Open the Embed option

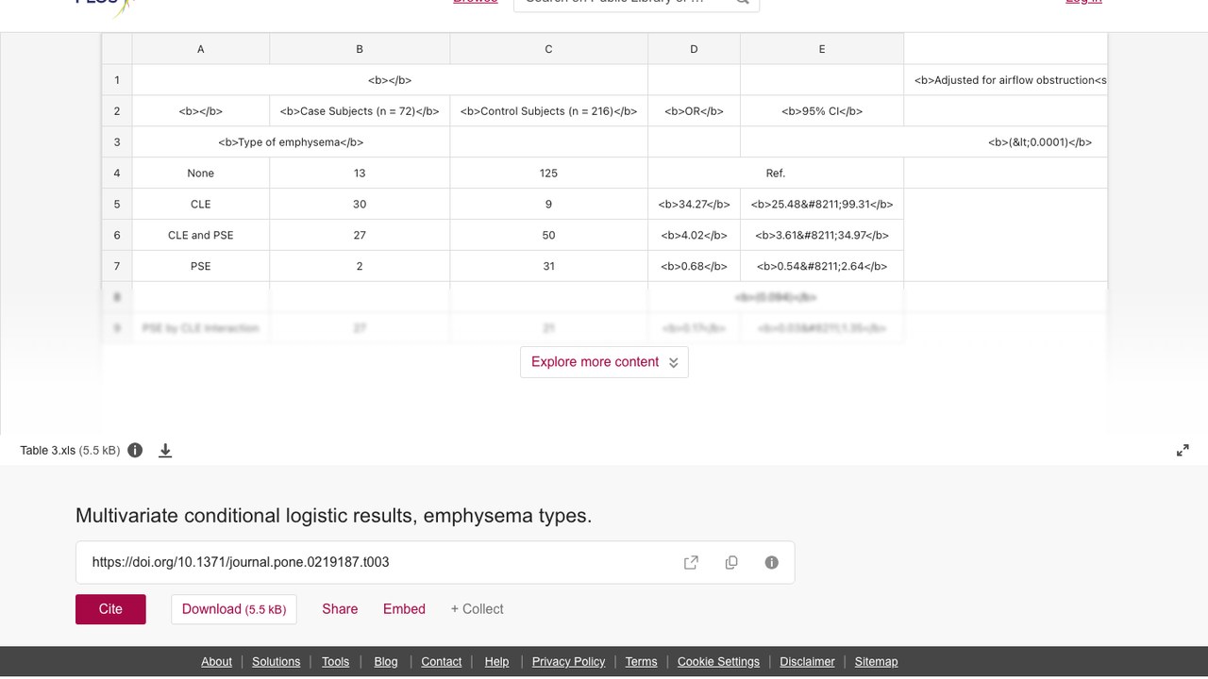pyautogui.click(x=404, y=609)
